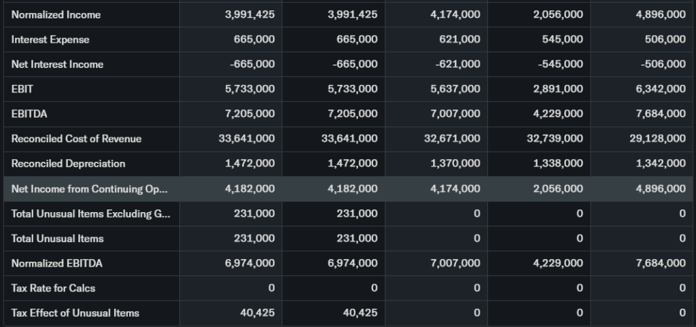Click the 6,342,000 EBIT cell

click(x=661, y=88)
